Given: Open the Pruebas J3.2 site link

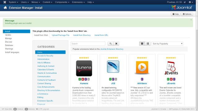Looking at the screenshot, I should click(x=176, y=2).
